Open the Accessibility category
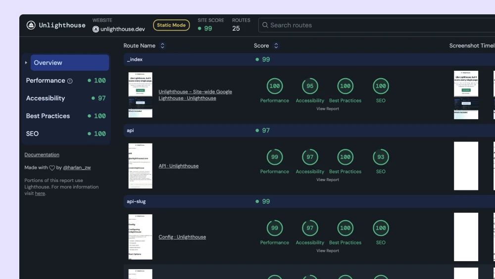Viewport: 495px width, 279px height. (66, 98)
